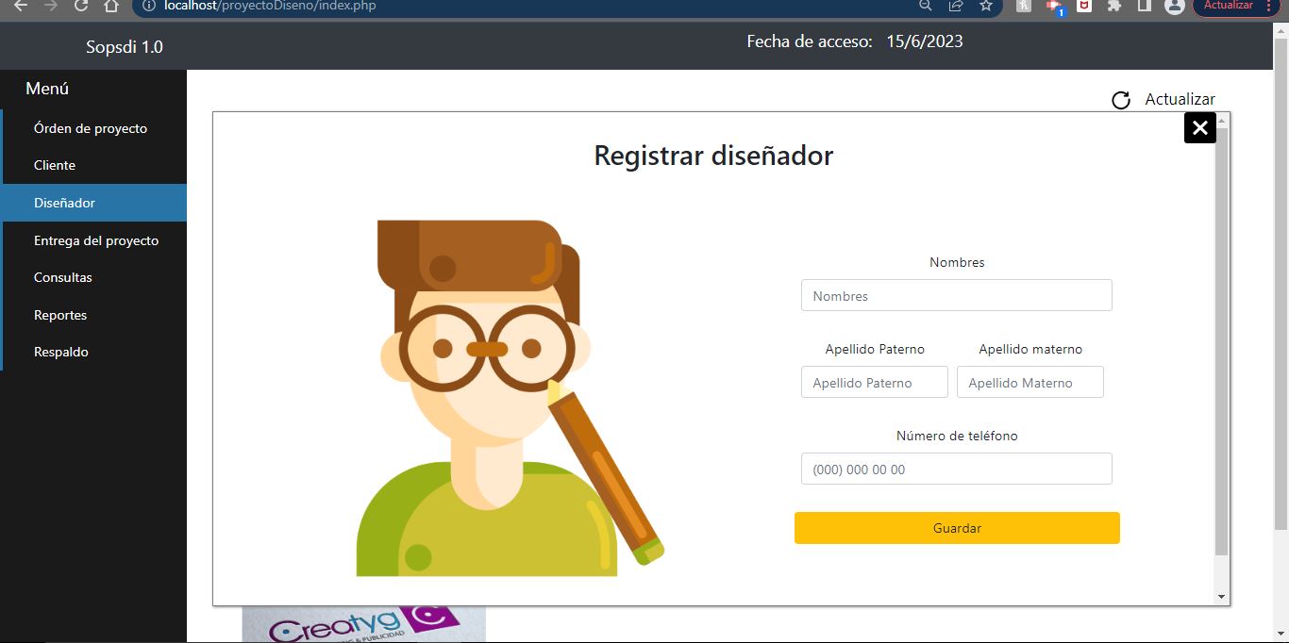Click the Actualizar refresh icon
This screenshot has width=1289, height=643.
point(1121,100)
